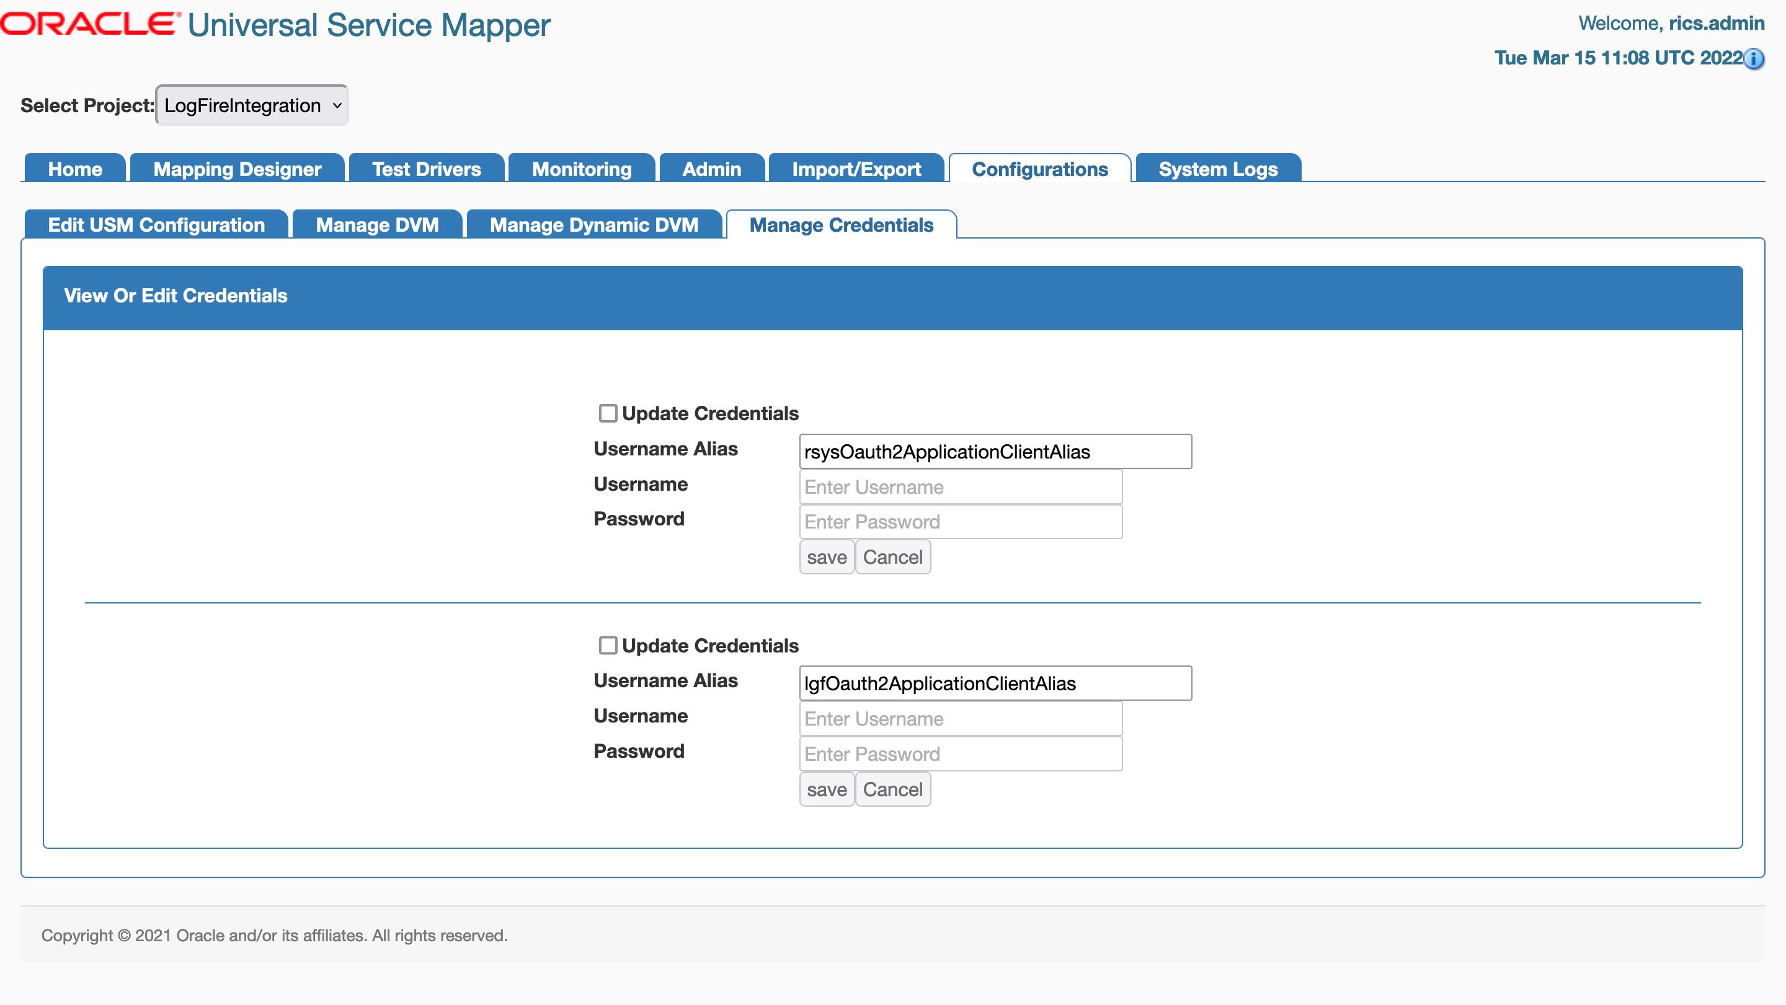Switch to the Mapping Designer tab
Viewport: 1786px width, 1005px height.
(237, 169)
